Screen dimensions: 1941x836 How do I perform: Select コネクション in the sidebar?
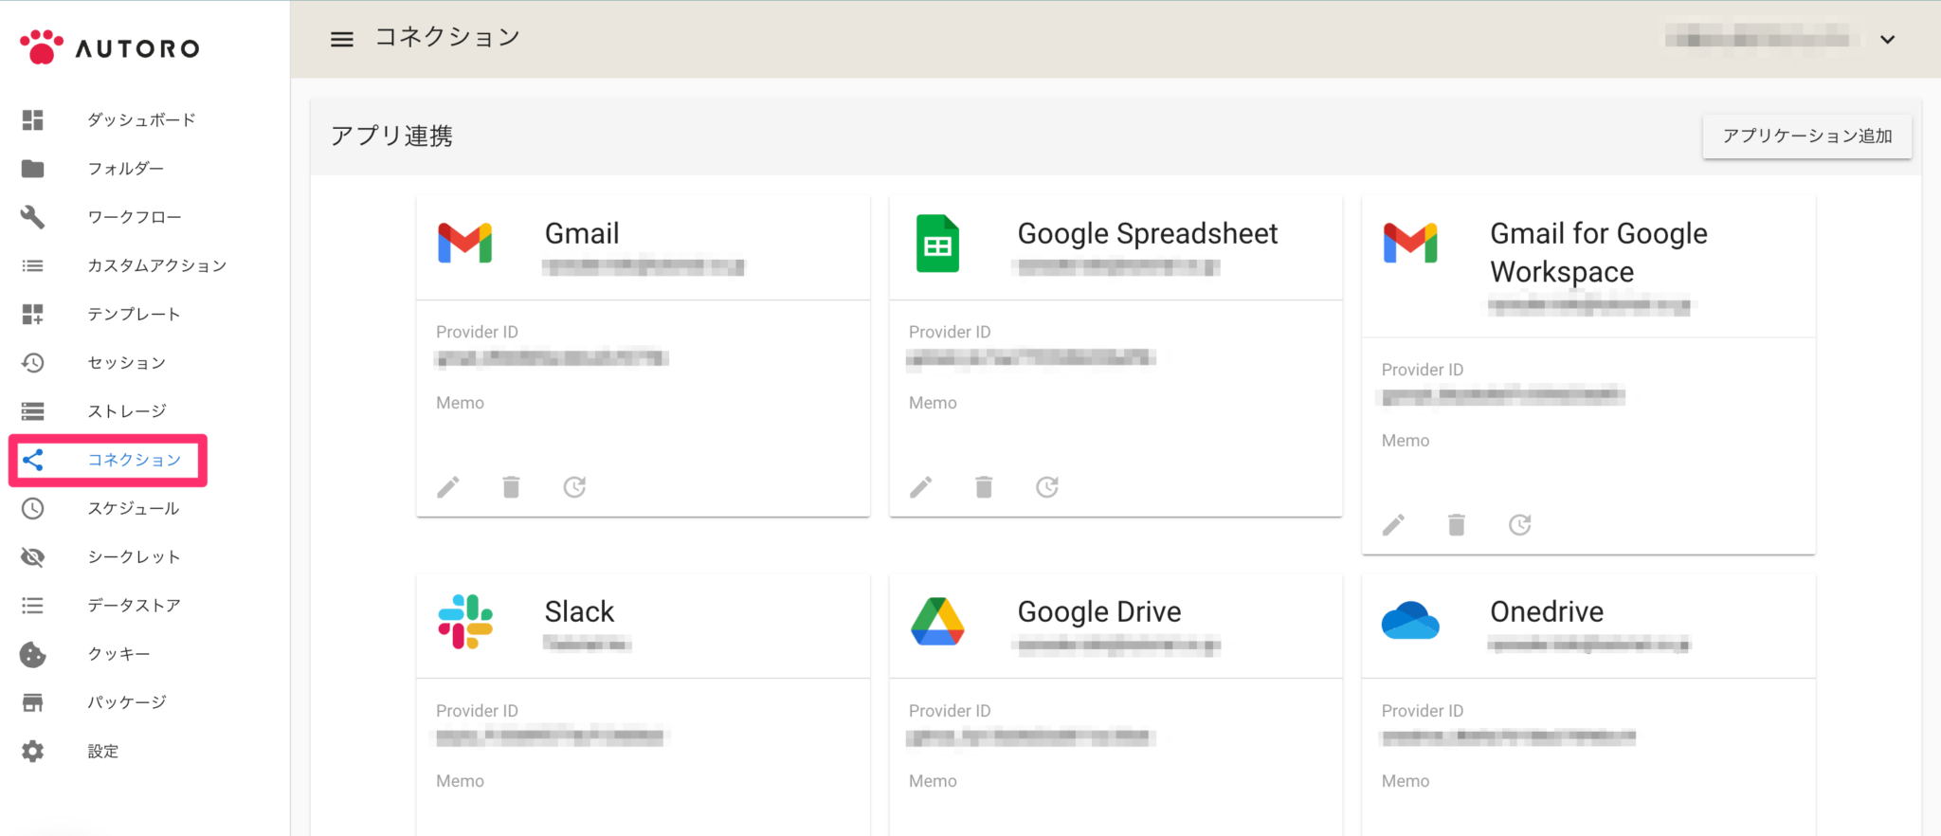pyautogui.click(x=134, y=460)
